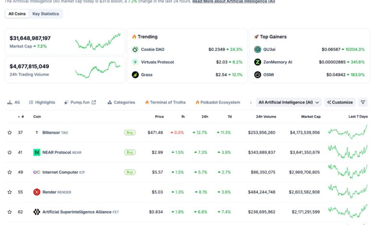Switch to the Key Statistics tab

(46, 14)
